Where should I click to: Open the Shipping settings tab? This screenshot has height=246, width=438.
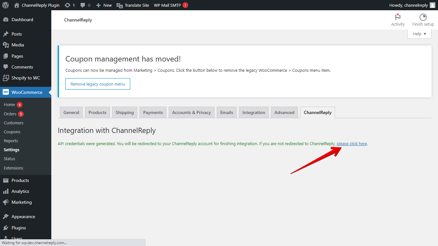tap(125, 112)
